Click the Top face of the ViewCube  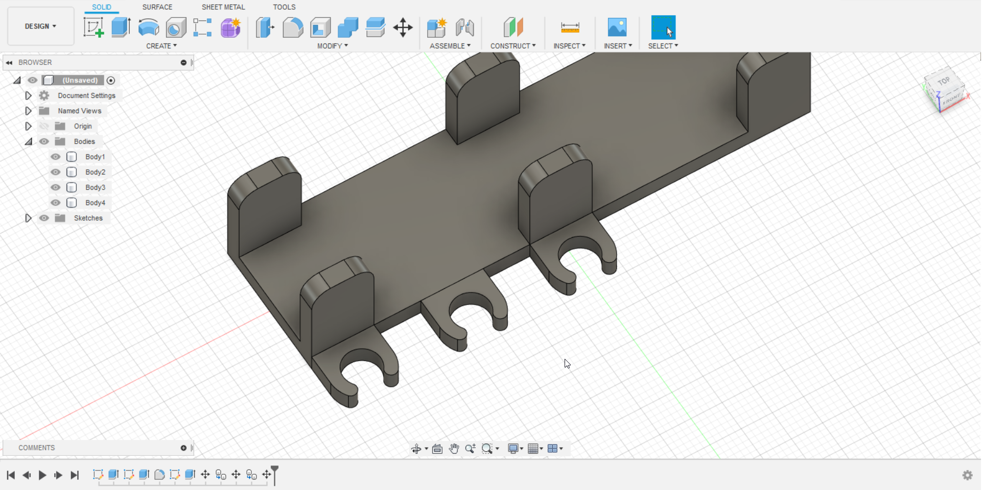944,81
